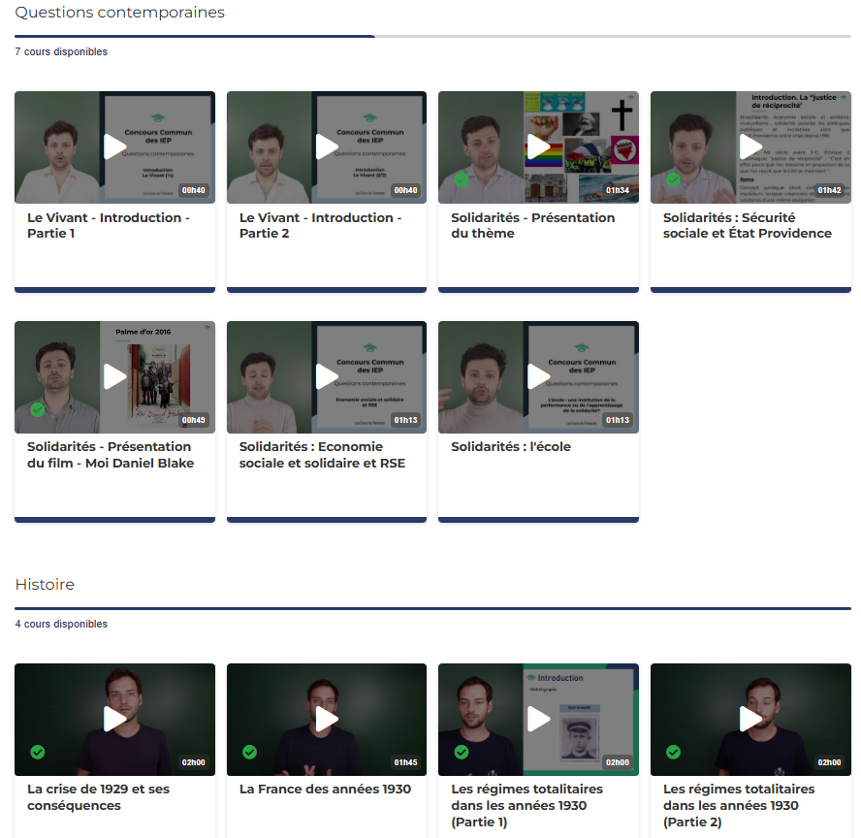Play La crise de 1929 video
This screenshot has height=838, width=861.
pos(114,719)
